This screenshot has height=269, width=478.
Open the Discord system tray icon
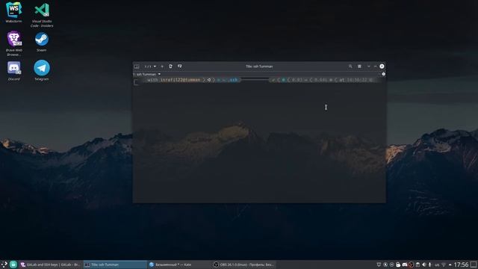(405, 265)
